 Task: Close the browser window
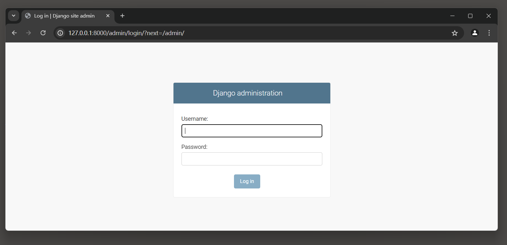(488, 16)
